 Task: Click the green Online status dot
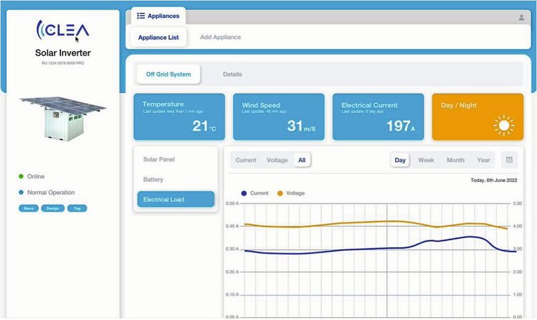21,176
